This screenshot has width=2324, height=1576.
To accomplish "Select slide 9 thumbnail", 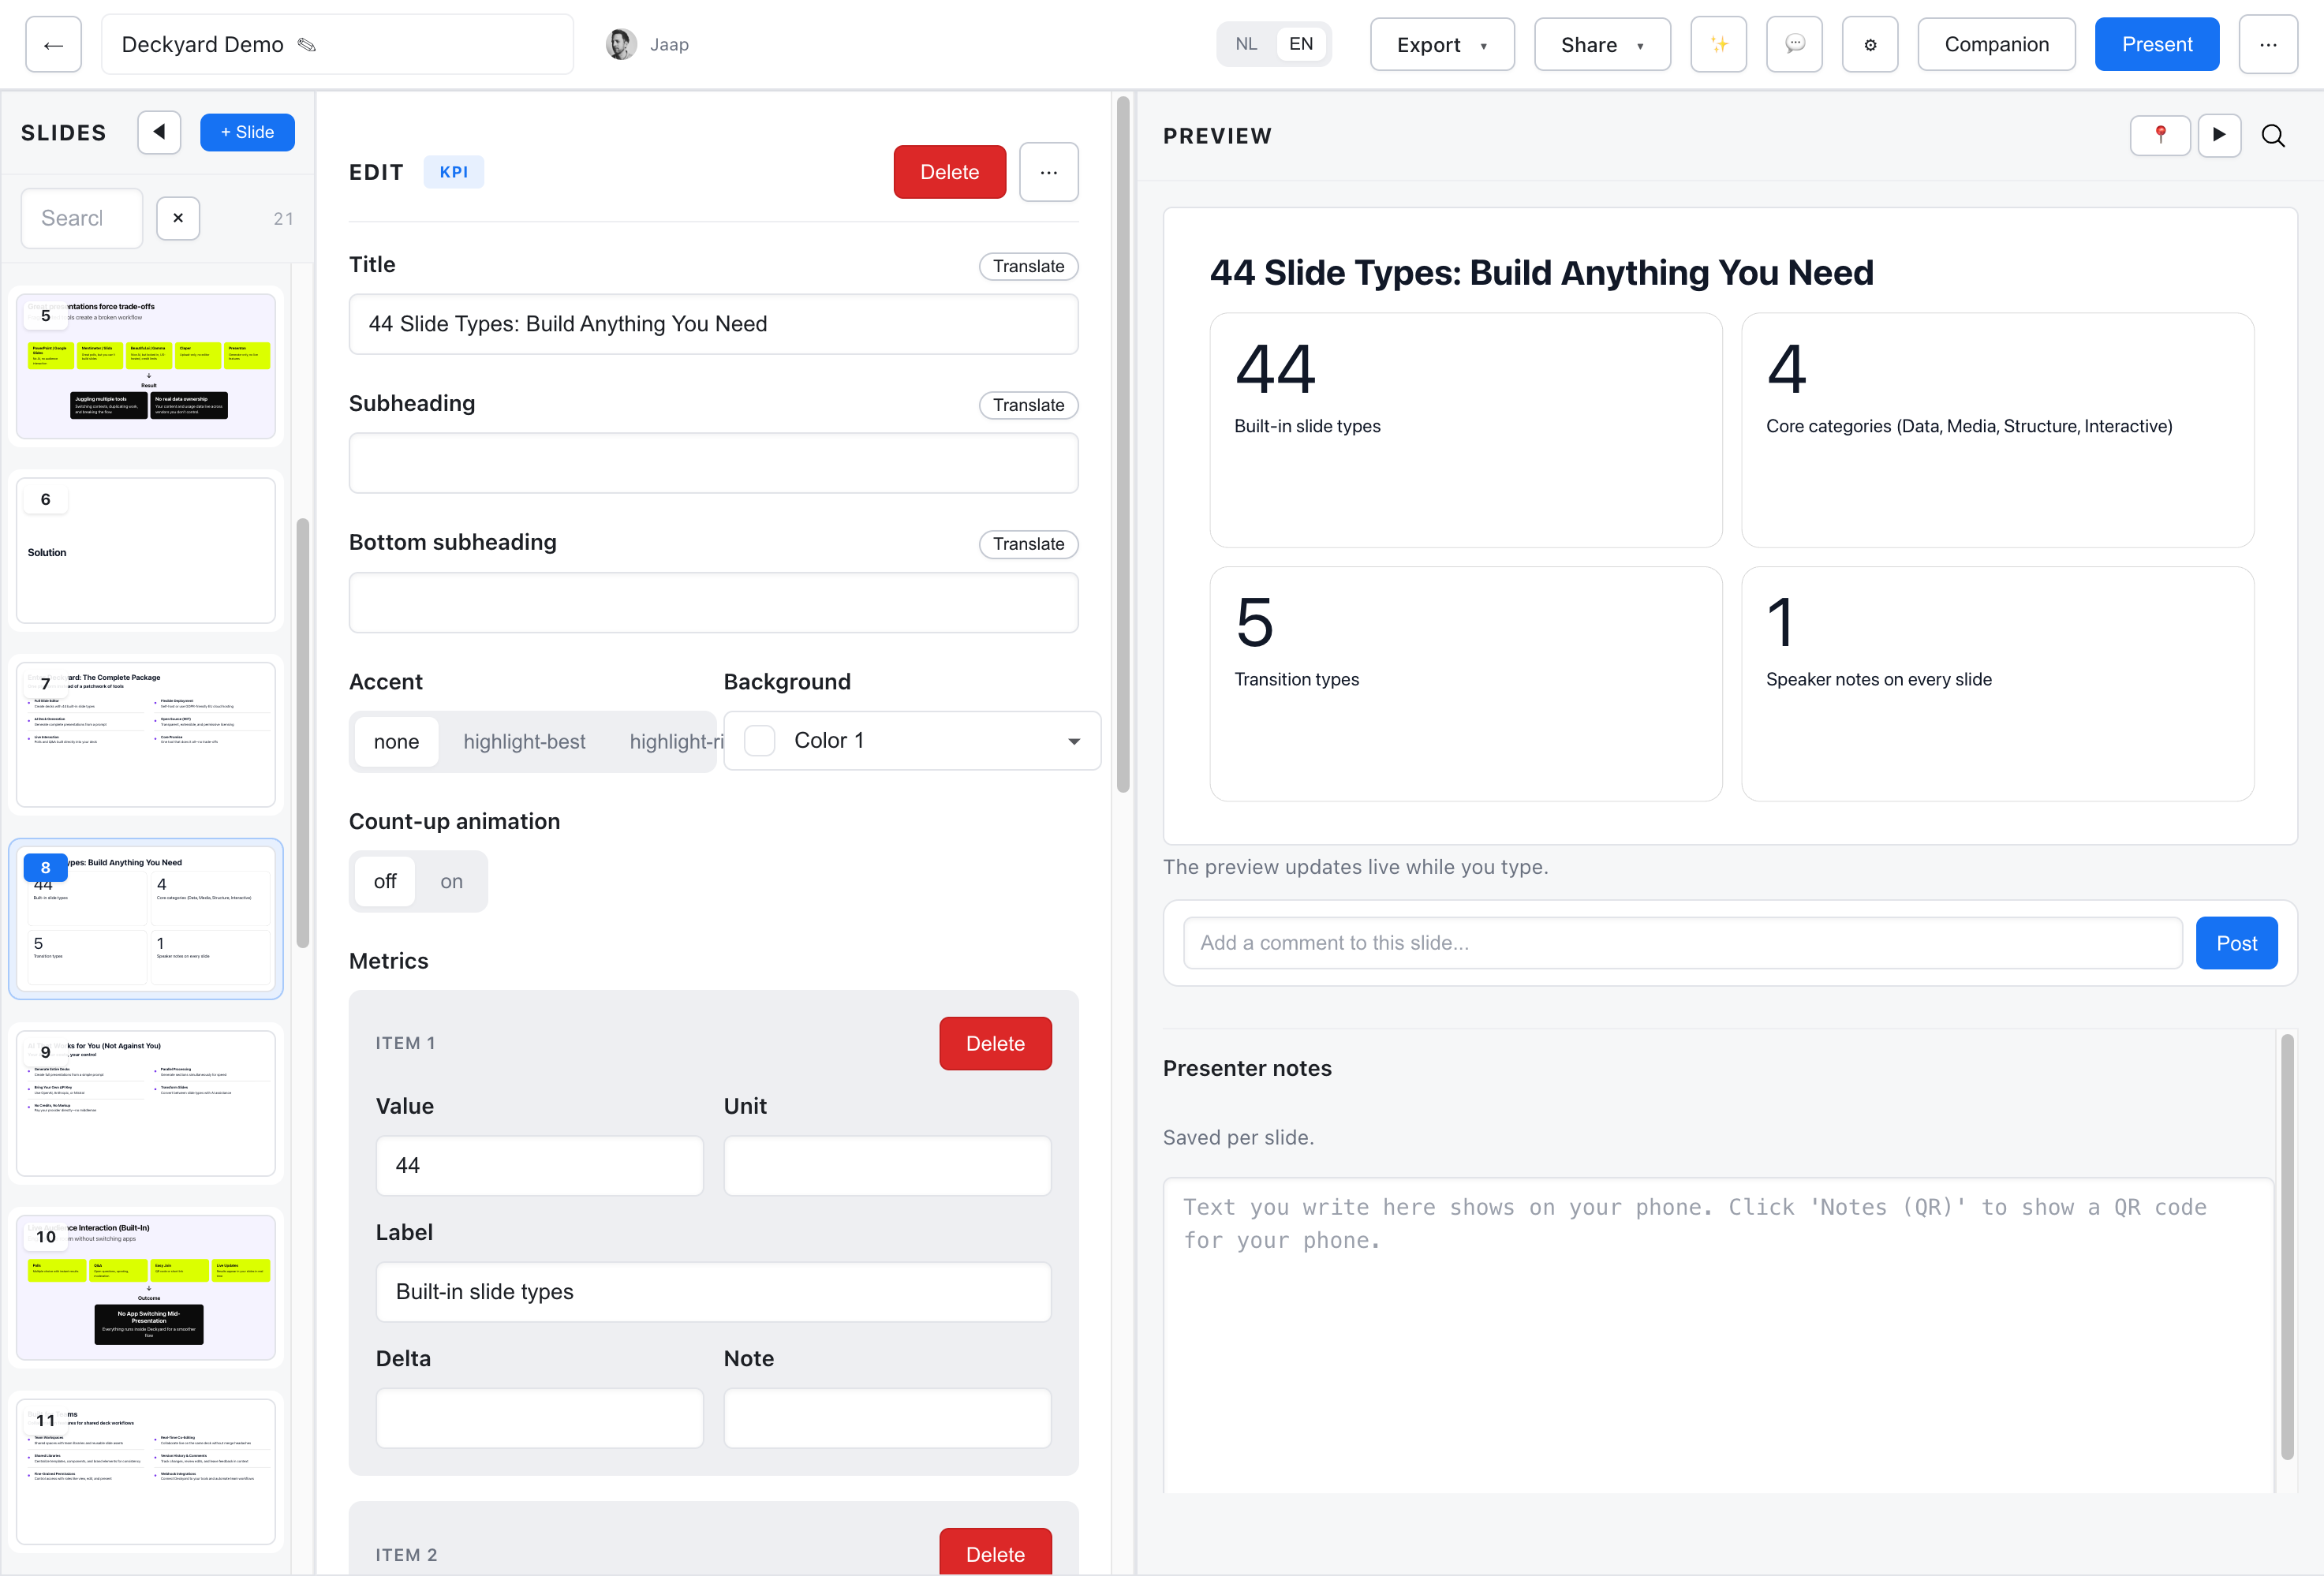I will click(146, 1103).
